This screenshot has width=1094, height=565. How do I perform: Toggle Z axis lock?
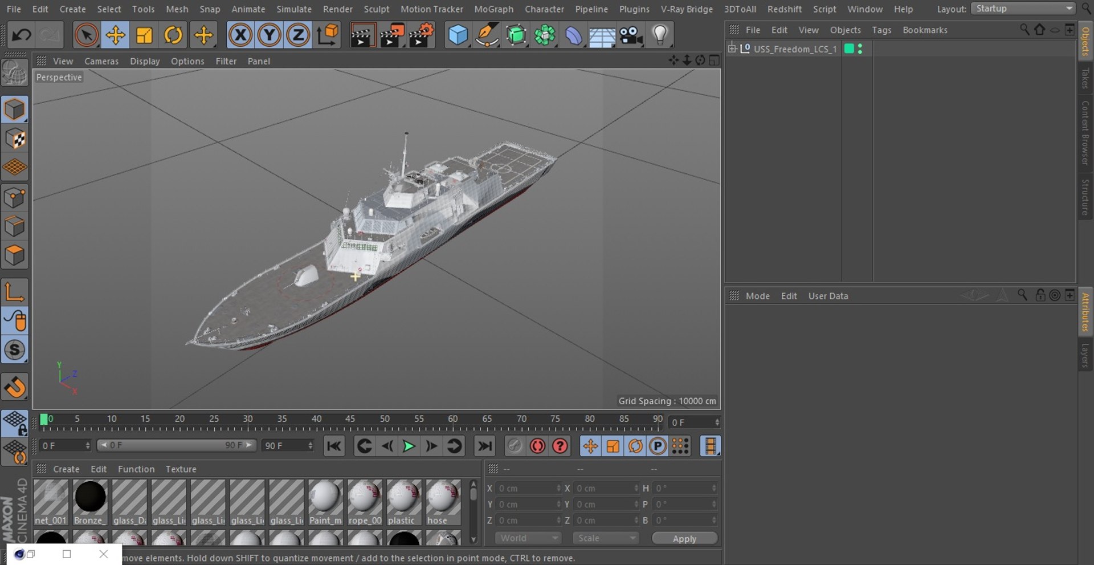coord(298,35)
